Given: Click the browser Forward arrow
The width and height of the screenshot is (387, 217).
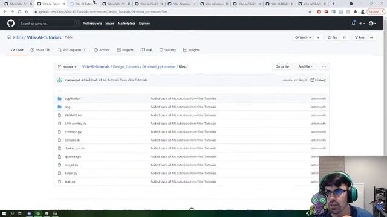Looking at the screenshot, I should tap(12, 11).
